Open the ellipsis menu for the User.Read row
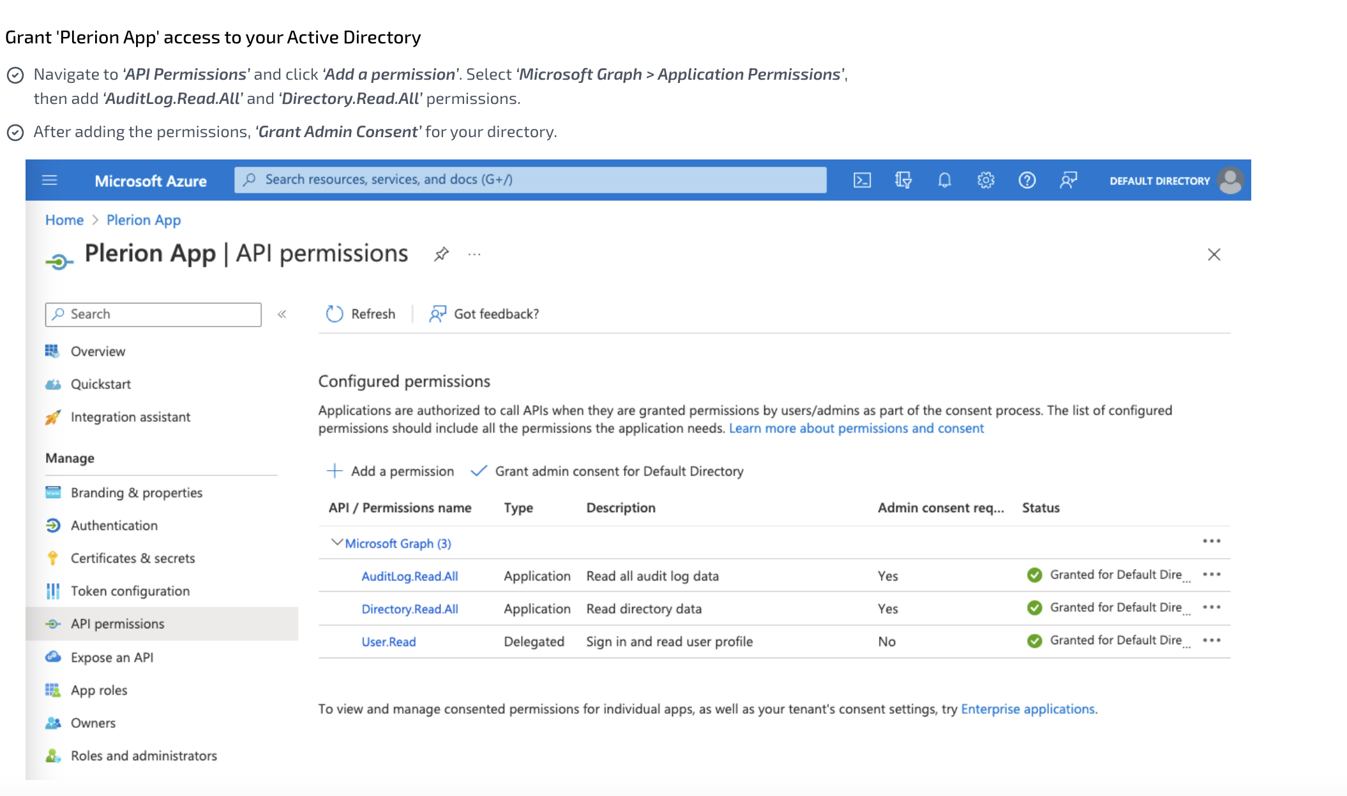Viewport: 1347px width, 796px height. 1212,640
